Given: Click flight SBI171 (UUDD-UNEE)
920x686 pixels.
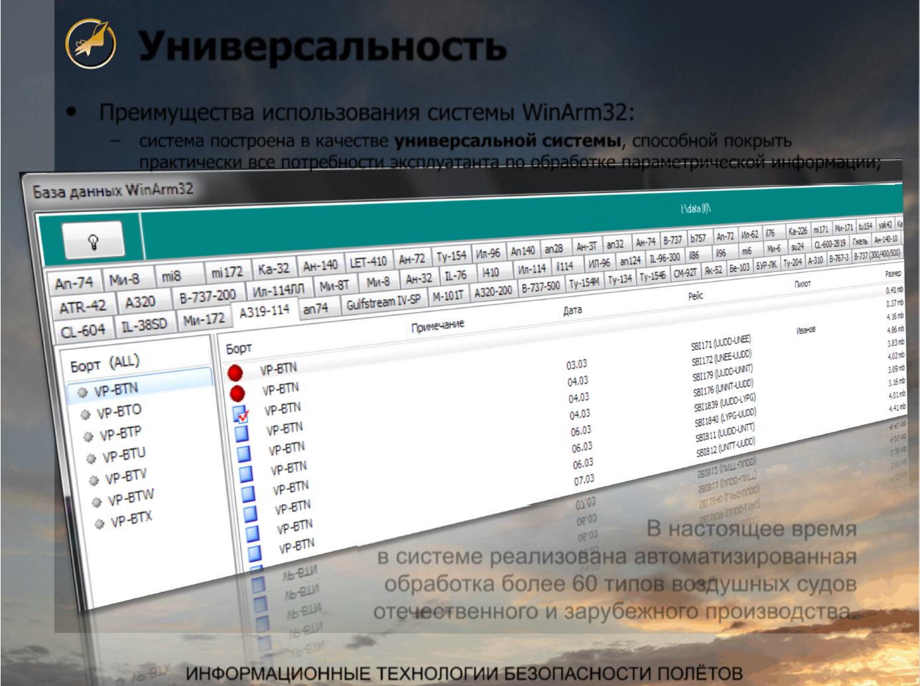Looking at the screenshot, I should (721, 342).
